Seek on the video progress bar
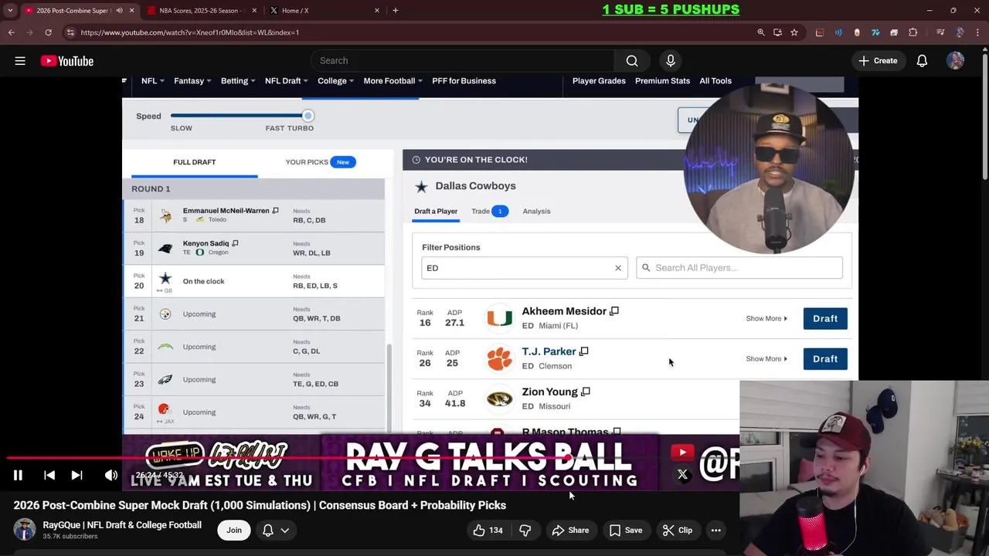The width and height of the screenshot is (989, 556). 369,457
